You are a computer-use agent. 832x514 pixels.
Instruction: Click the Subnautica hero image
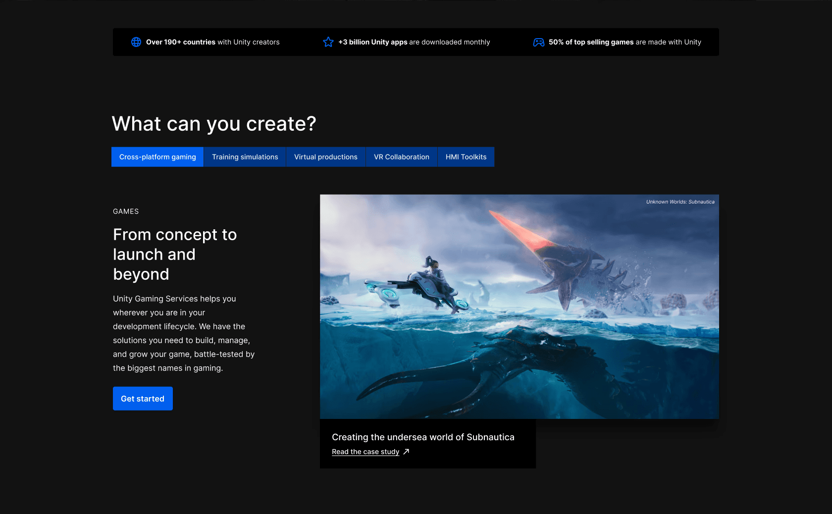pos(519,306)
